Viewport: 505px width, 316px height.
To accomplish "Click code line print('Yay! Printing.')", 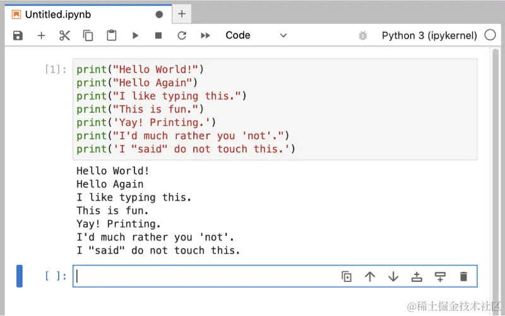I will pos(146,122).
